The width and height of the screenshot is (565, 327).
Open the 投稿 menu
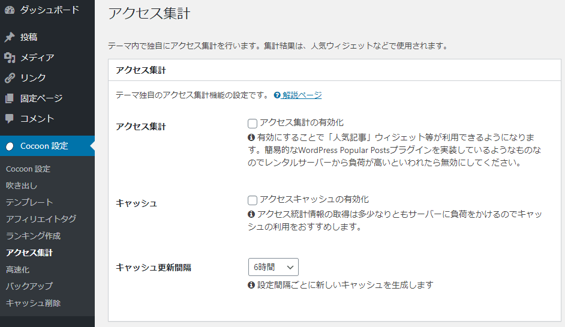tap(47, 37)
